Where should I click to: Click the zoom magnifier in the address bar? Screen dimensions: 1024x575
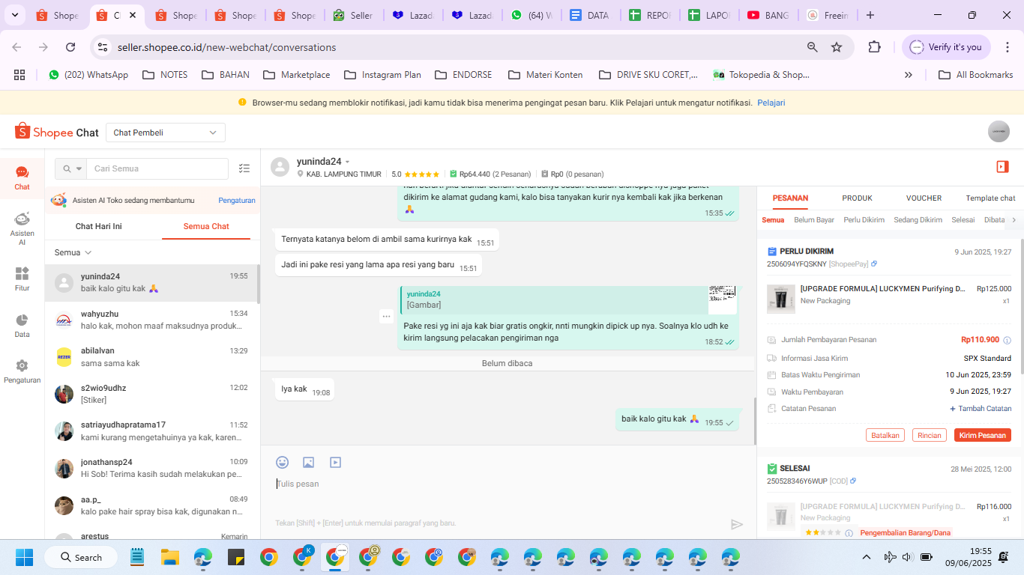coord(812,47)
